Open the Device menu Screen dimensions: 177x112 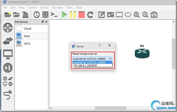44,8
